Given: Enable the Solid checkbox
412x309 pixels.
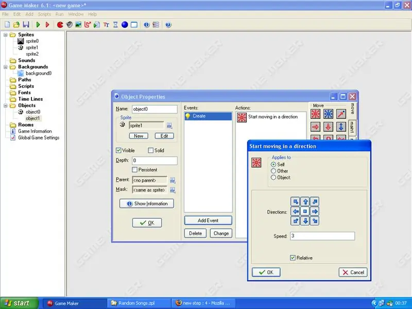Looking at the screenshot, I should click(x=150, y=150).
